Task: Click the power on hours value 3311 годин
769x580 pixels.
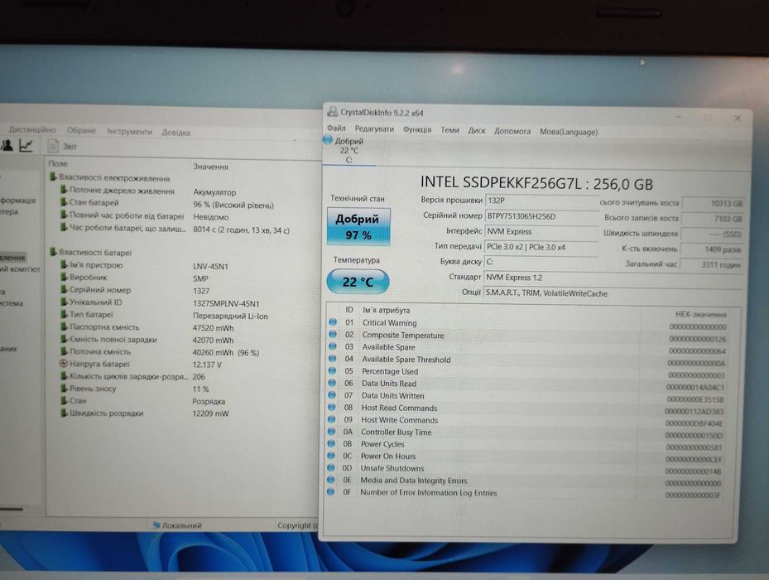Action: tap(711, 264)
